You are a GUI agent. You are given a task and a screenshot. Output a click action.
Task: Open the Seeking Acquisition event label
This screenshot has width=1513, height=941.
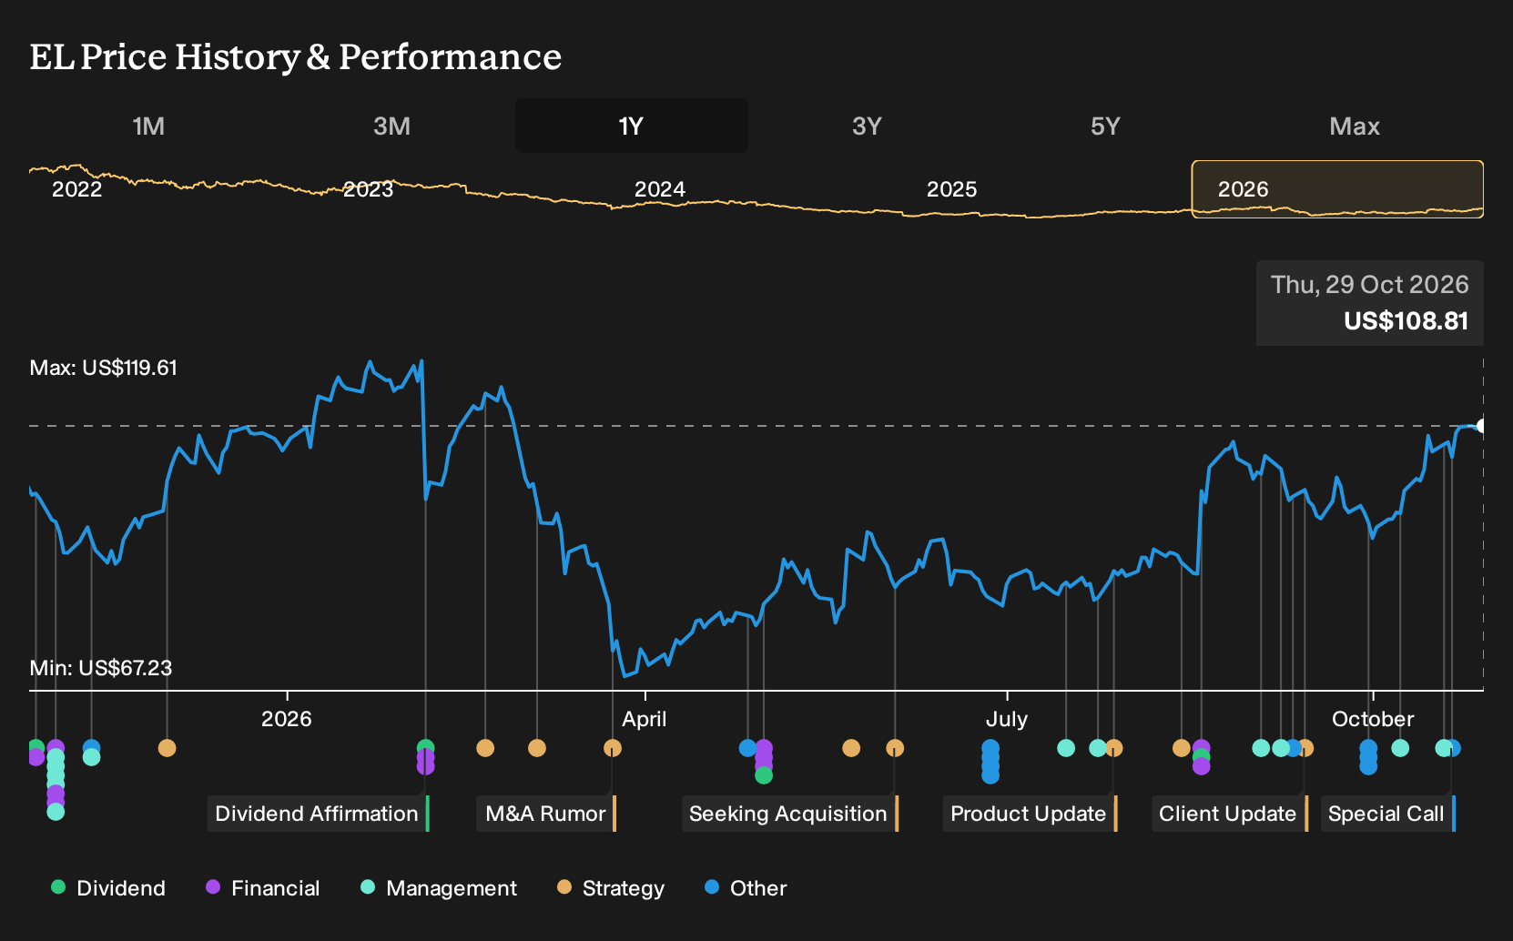(789, 814)
